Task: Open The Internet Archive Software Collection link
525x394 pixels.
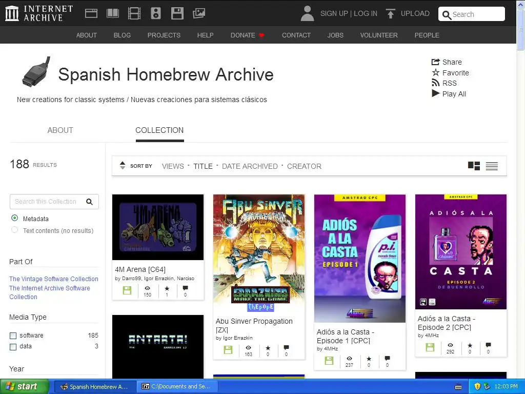Action: 50,292
